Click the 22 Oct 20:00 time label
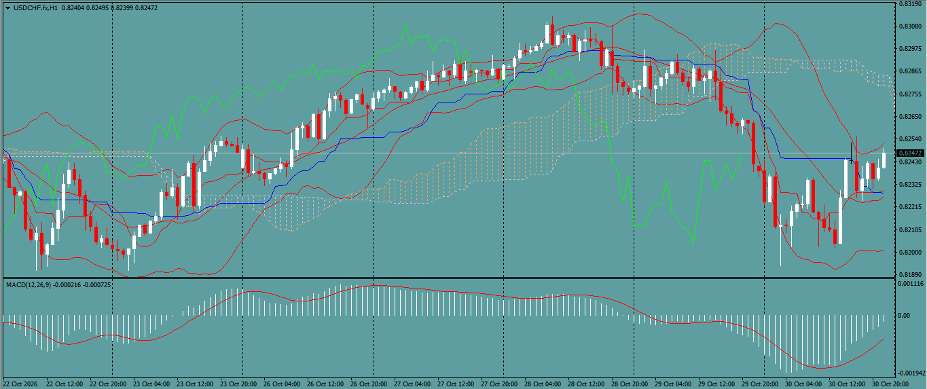This screenshot has height=389, width=927. click(108, 384)
